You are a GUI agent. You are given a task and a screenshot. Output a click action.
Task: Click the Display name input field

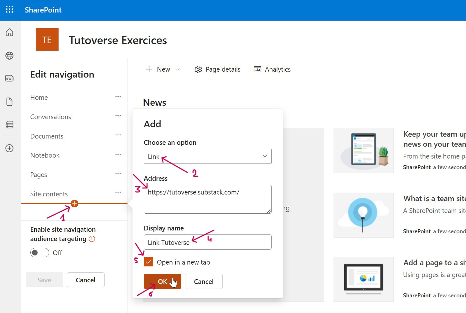(x=208, y=242)
